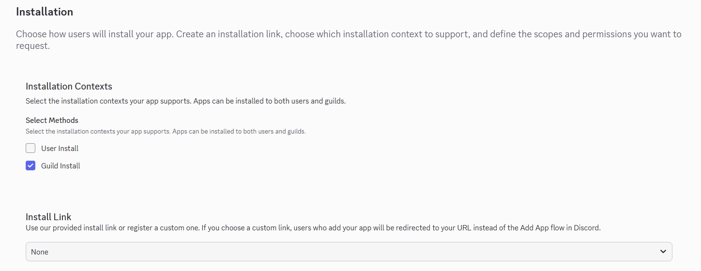701x271 pixels.
Task: Click the Installation Contexts section heading
Action: pos(69,87)
